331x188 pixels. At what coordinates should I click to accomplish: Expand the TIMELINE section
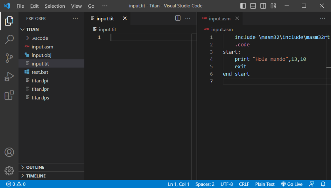51,176
